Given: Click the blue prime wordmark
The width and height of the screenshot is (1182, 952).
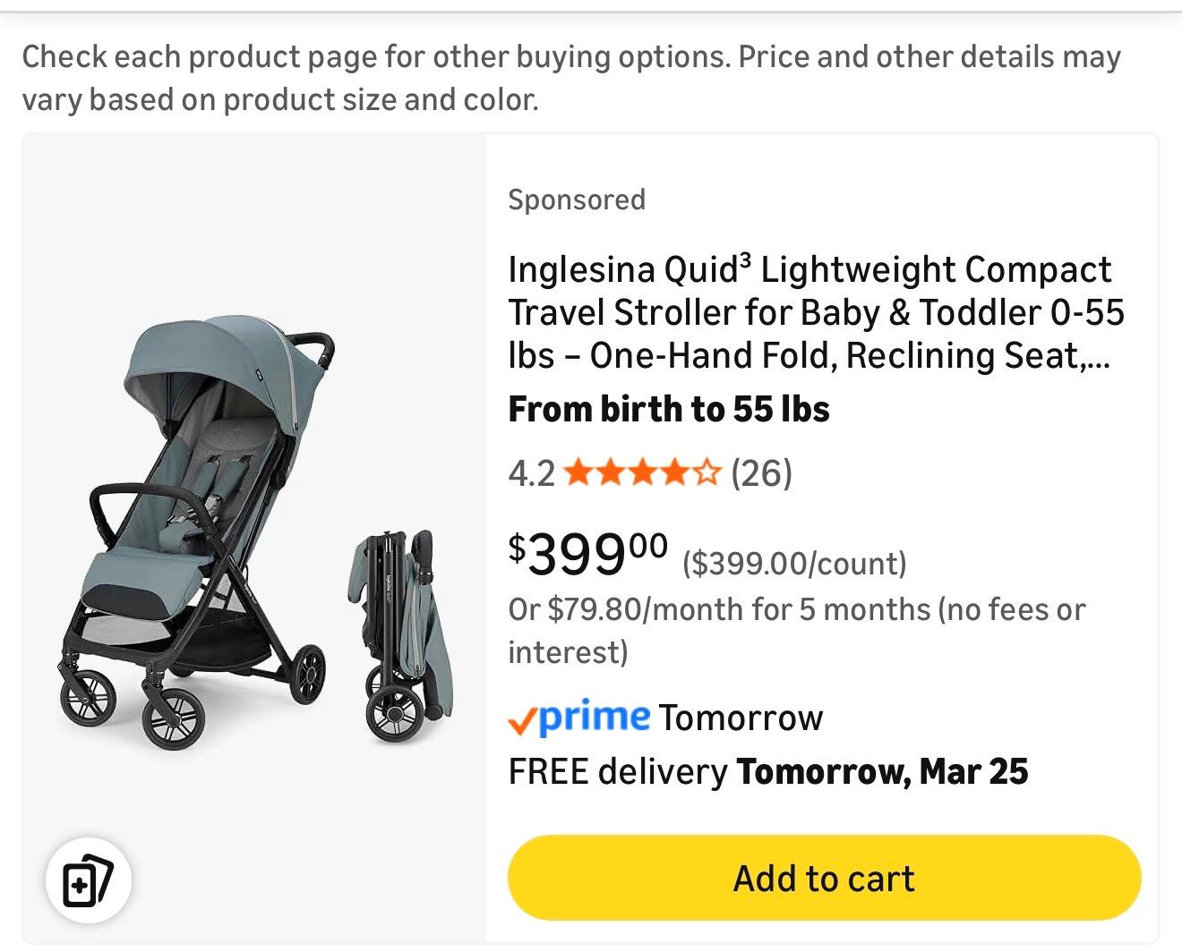Looking at the screenshot, I should point(595,716).
